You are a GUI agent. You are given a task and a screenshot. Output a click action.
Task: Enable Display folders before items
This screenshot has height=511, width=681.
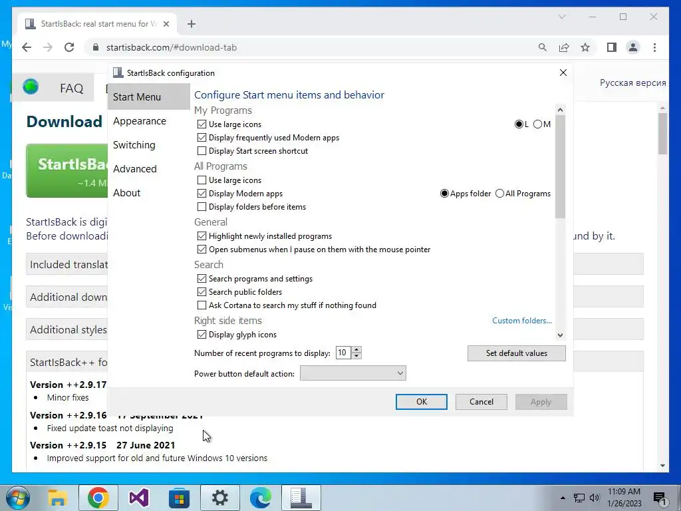point(202,207)
